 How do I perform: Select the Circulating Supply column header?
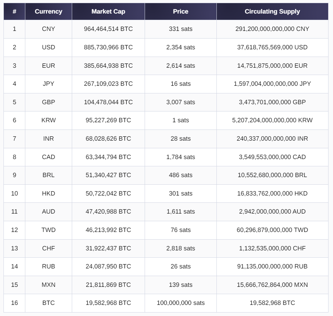click(272, 11)
